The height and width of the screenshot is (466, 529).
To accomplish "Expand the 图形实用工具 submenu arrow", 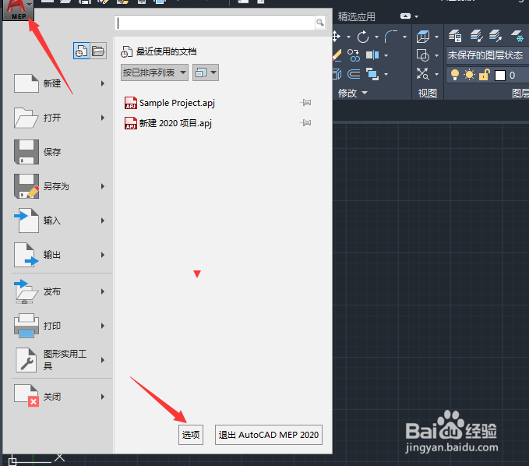I will pos(103,360).
